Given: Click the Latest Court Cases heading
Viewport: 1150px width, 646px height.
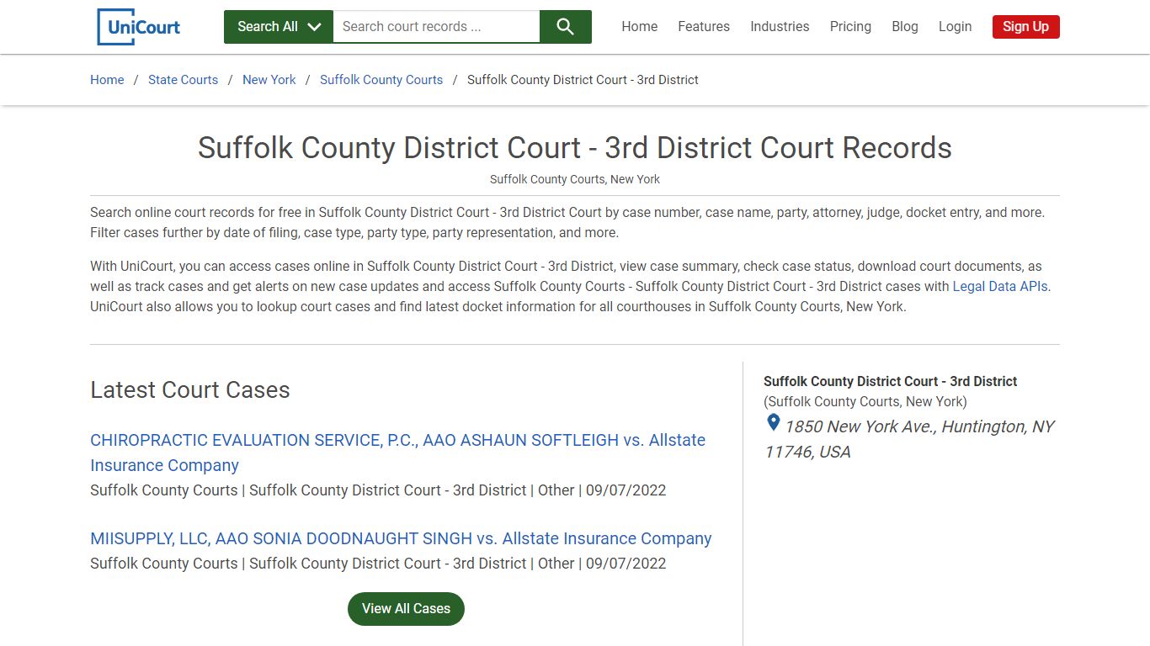Looking at the screenshot, I should pos(190,390).
